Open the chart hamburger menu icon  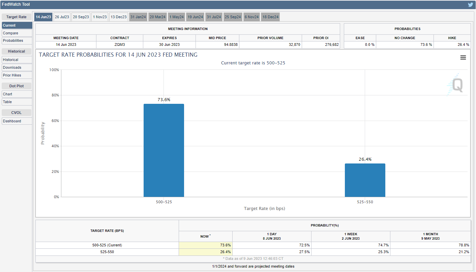[463, 58]
